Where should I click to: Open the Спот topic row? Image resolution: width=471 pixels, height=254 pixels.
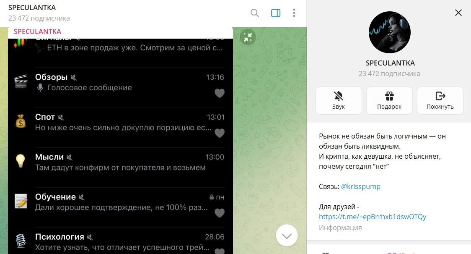(119, 127)
